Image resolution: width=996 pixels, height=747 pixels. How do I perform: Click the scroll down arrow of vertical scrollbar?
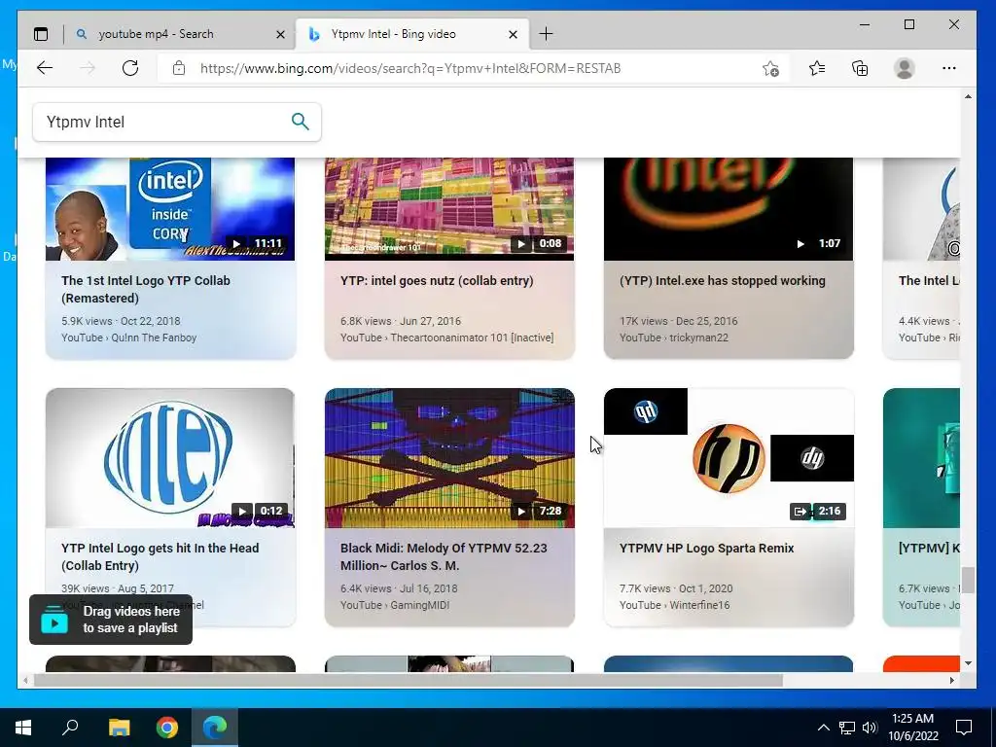tap(968, 662)
